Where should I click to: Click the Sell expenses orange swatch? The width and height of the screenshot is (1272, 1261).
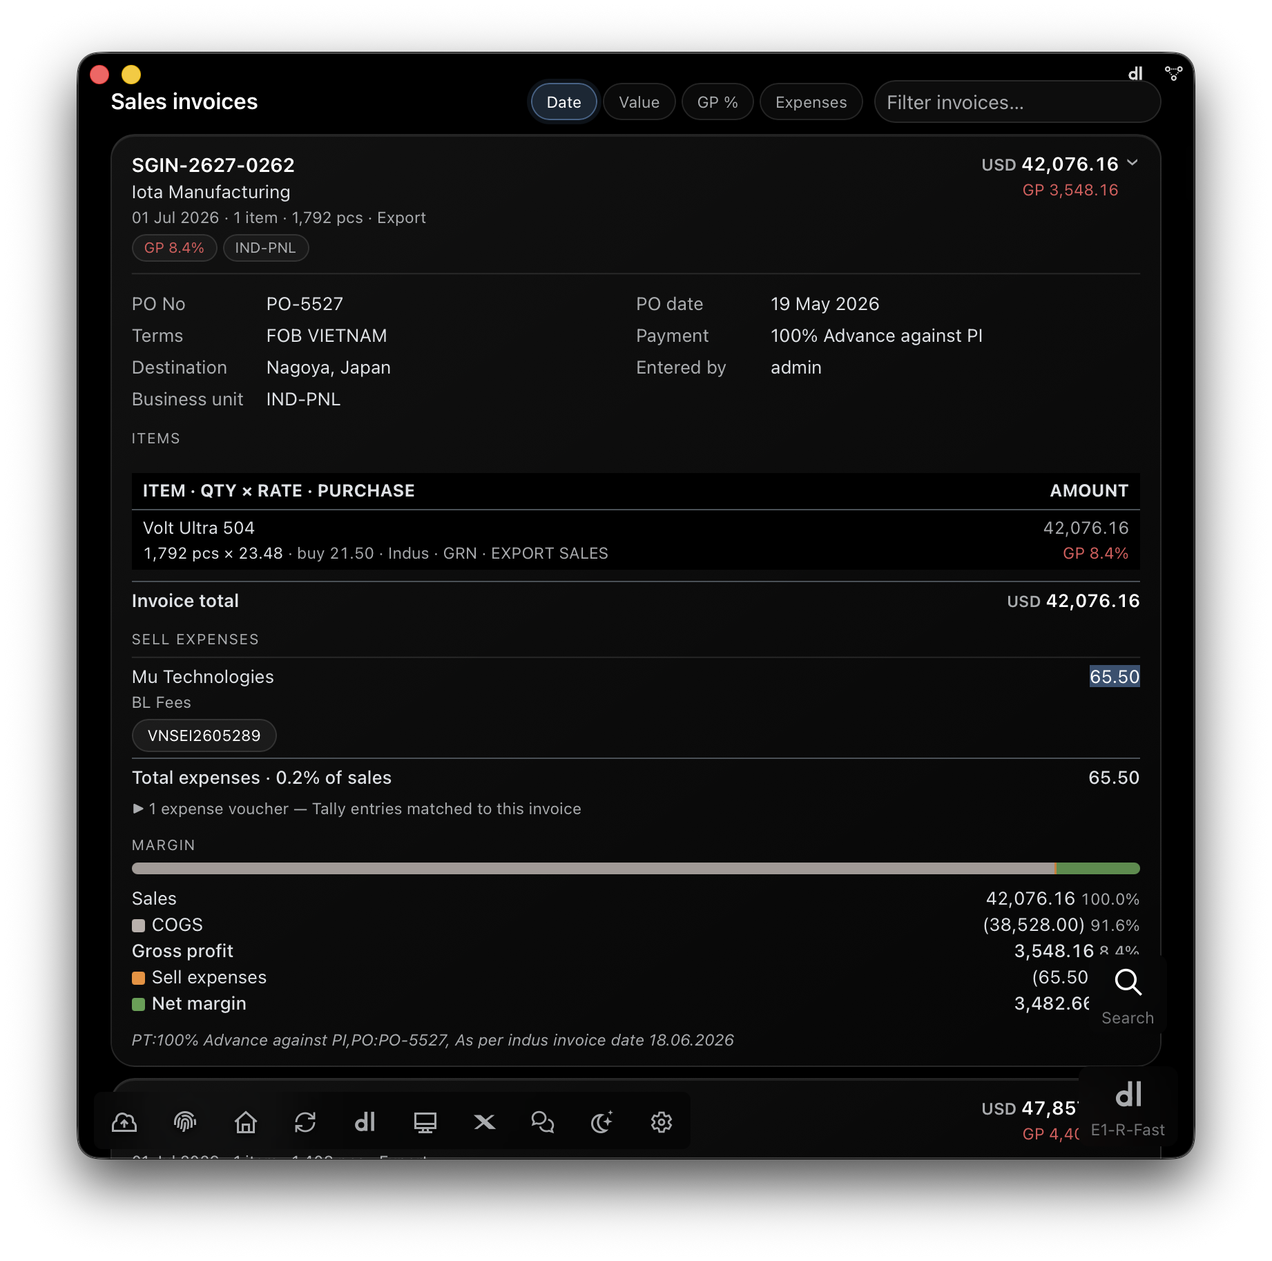pos(138,978)
